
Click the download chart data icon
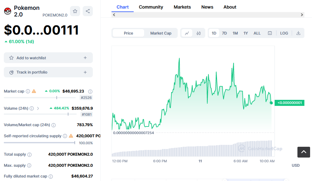[298, 33]
